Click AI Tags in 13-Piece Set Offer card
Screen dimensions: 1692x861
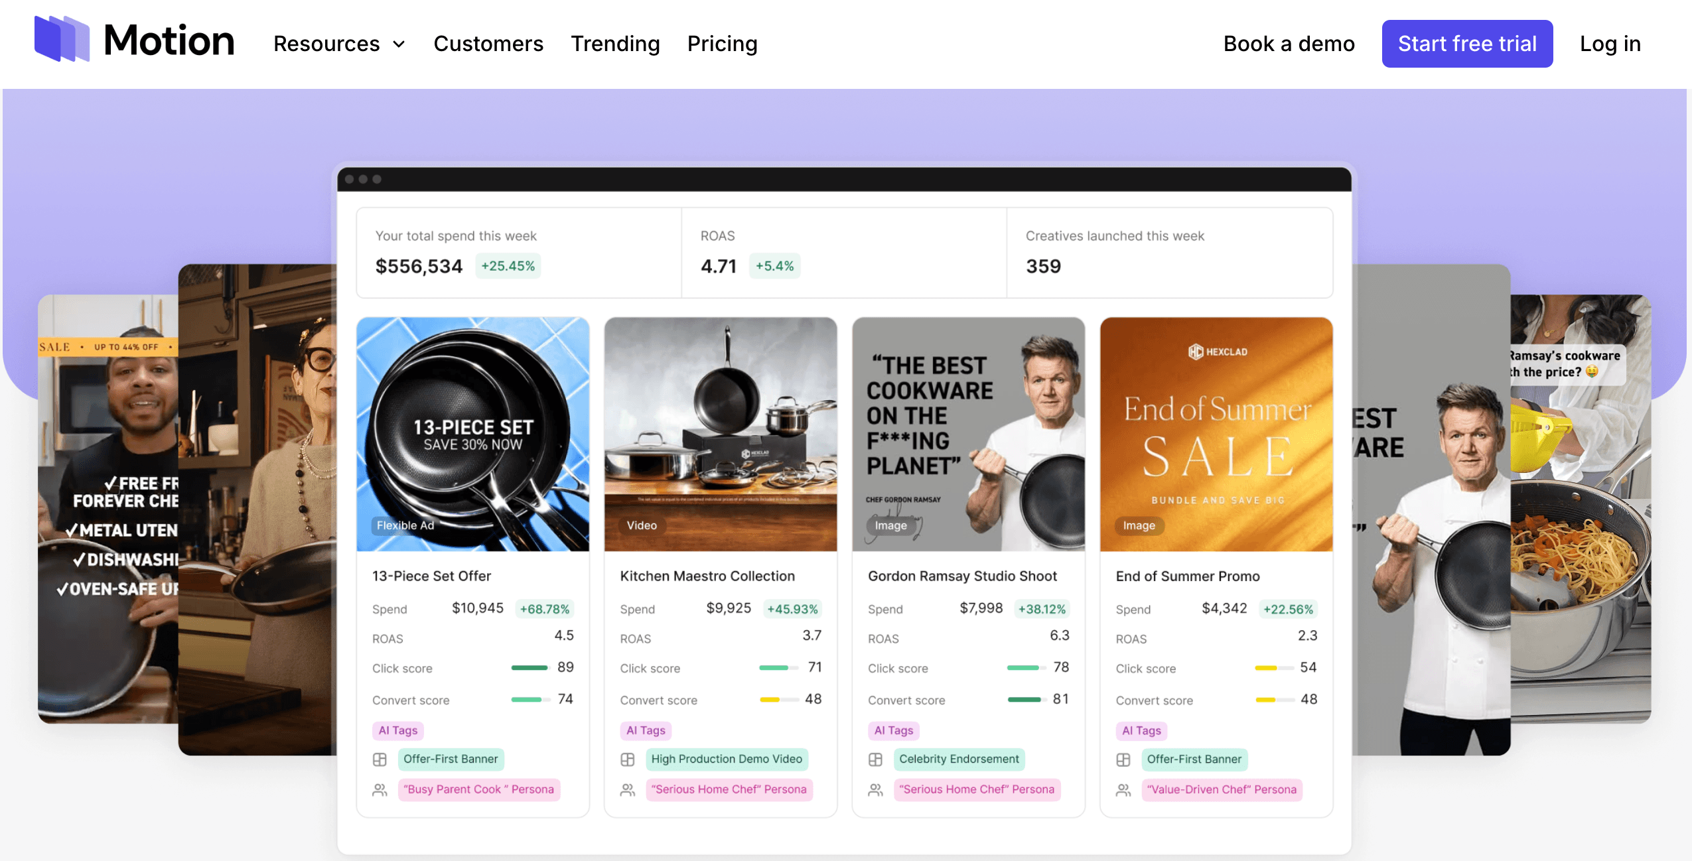pos(397,730)
